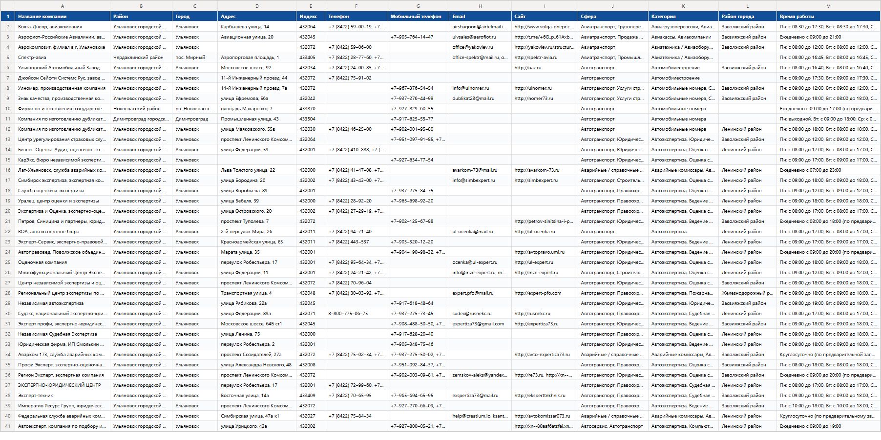881x440 pixels.
Task: Click the "Чердаклинский район" cell
Action: point(141,58)
